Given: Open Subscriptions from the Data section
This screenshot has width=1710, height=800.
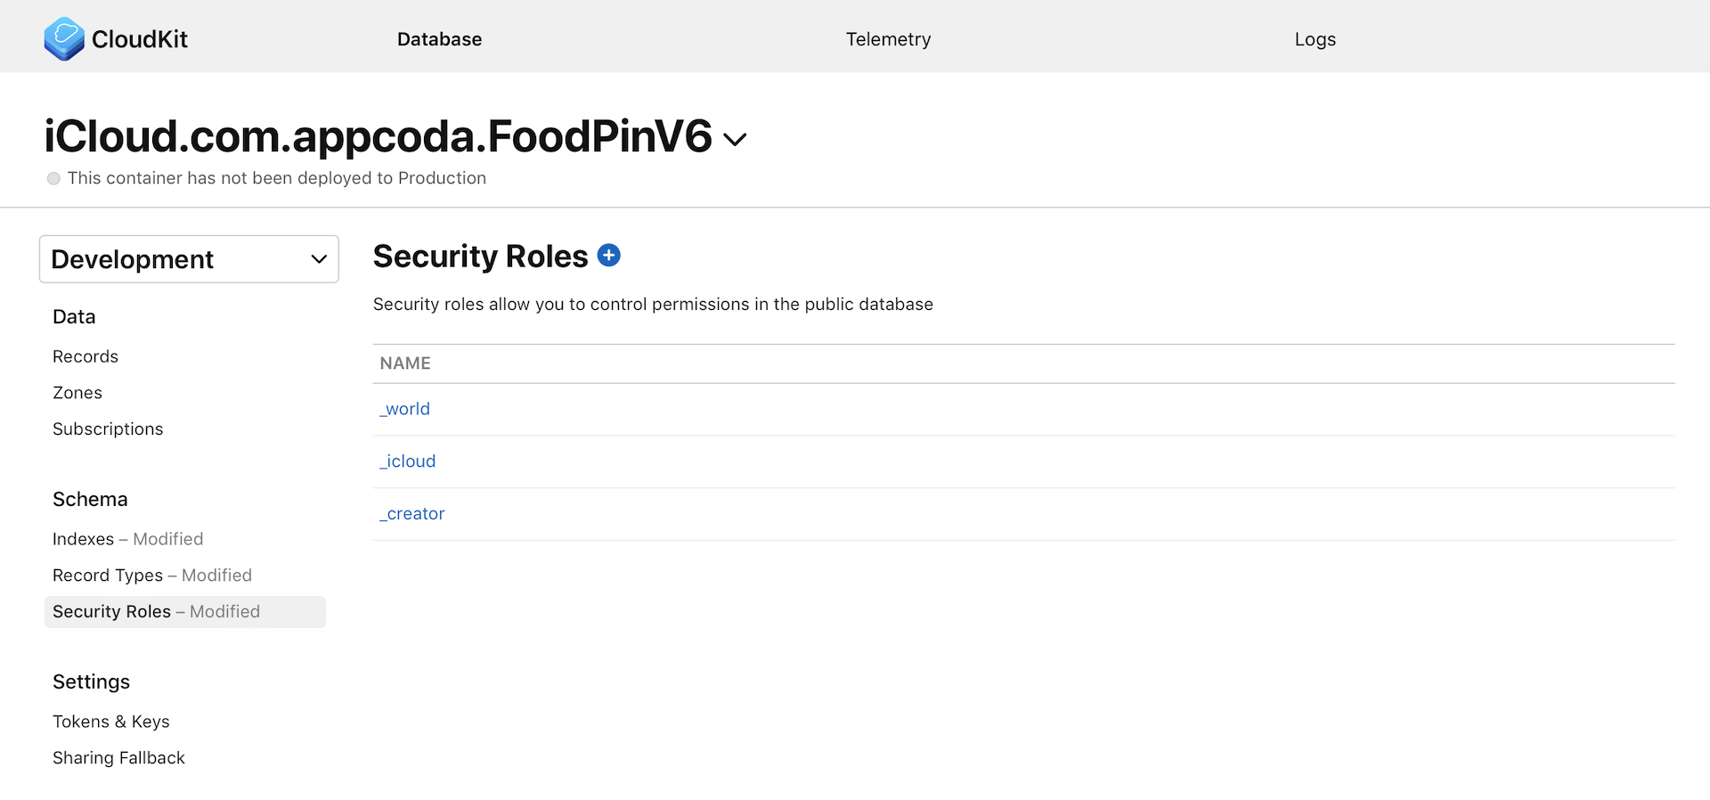Looking at the screenshot, I should pyautogui.click(x=108, y=429).
